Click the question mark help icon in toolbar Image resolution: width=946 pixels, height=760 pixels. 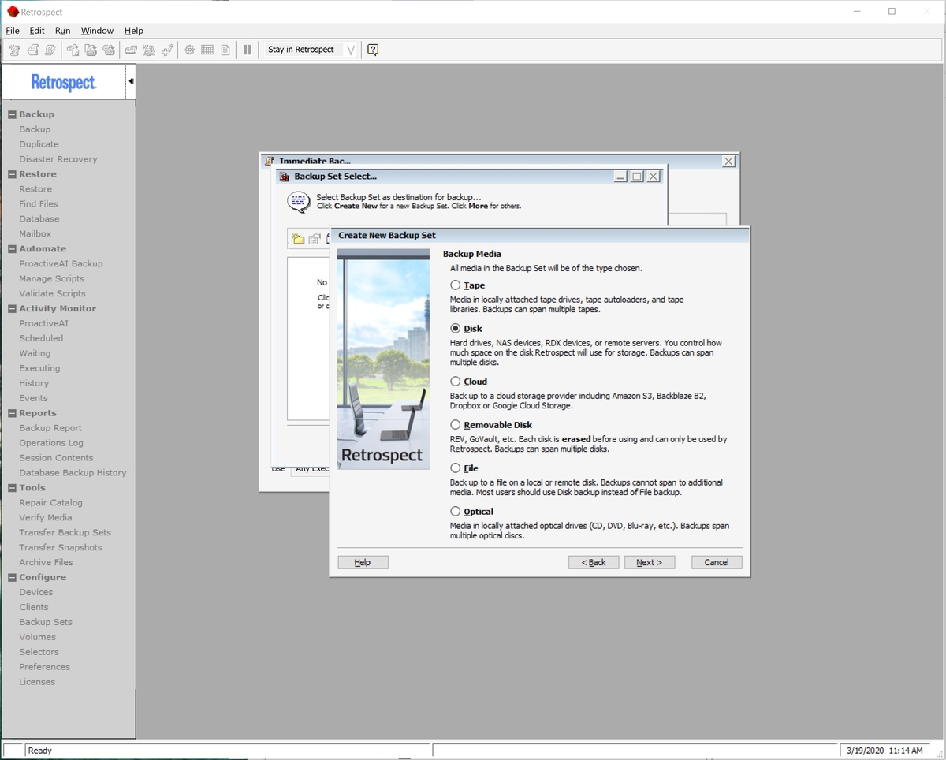(x=373, y=50)
